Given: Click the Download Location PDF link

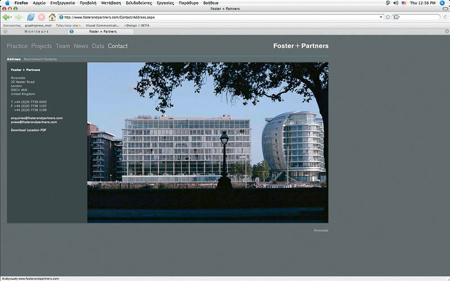Looking at the screenshot, I should click(x=29, y=130).
